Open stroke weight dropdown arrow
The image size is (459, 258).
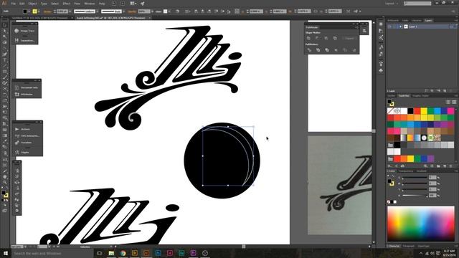(70, 11)
